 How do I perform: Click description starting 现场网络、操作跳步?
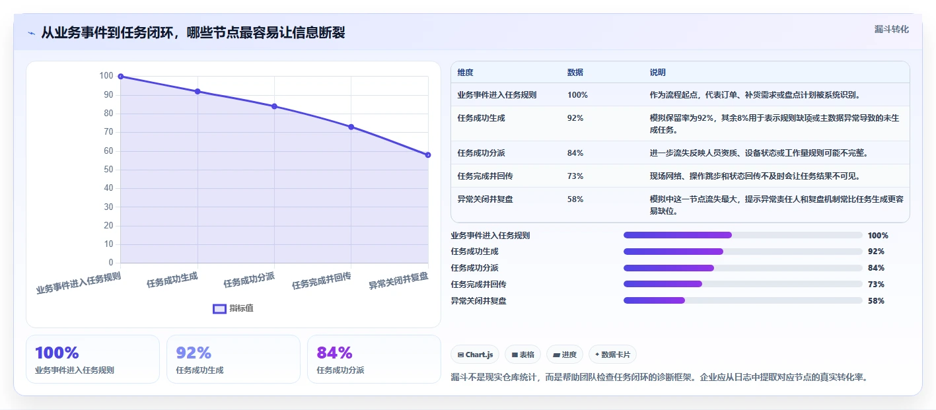[754, 176]
